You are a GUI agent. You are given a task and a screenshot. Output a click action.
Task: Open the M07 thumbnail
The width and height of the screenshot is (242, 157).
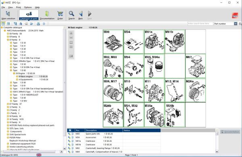[x=196, y=66]
